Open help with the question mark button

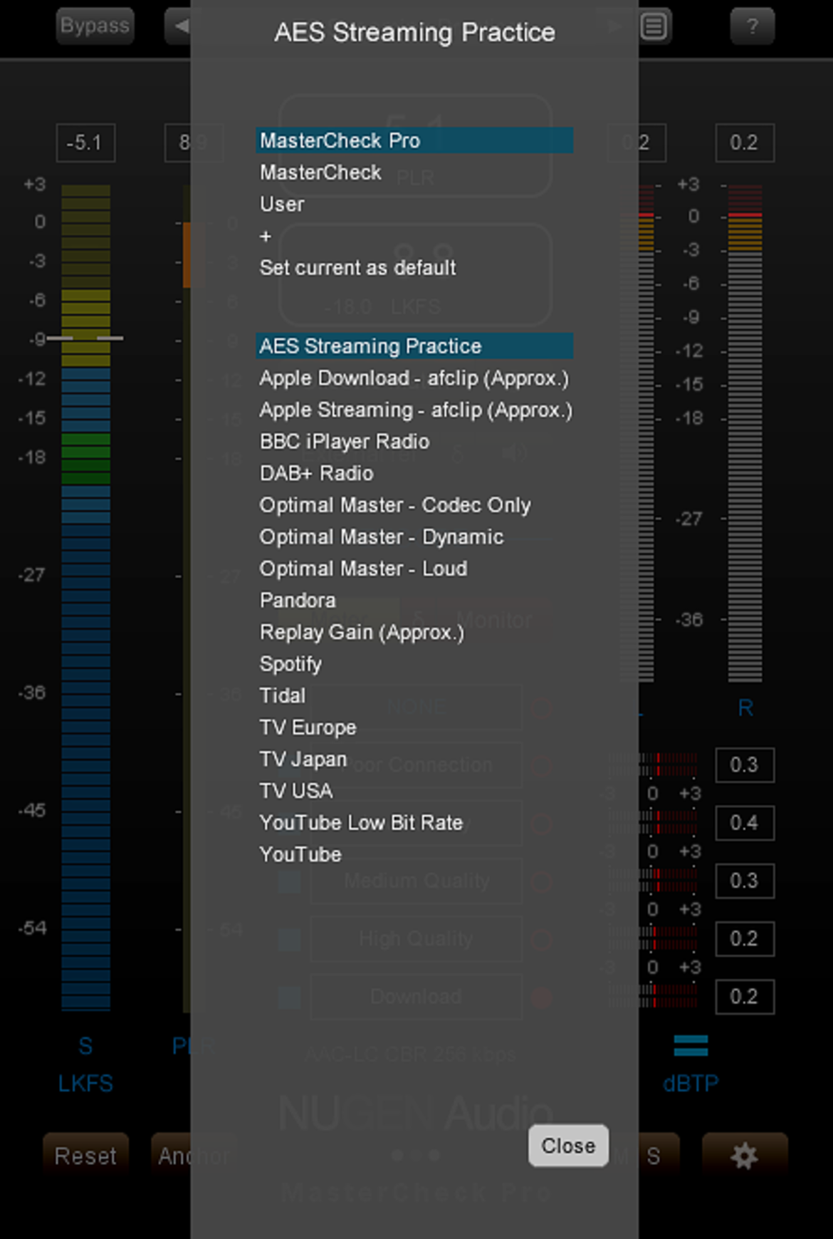(752, 27)
